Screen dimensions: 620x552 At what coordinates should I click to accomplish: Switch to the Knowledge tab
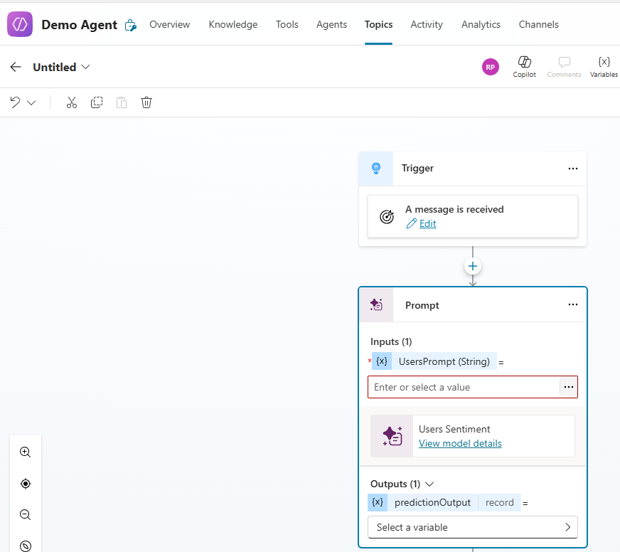233,24
